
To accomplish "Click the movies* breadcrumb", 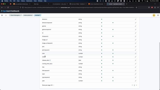I will [x=37, y=15].
